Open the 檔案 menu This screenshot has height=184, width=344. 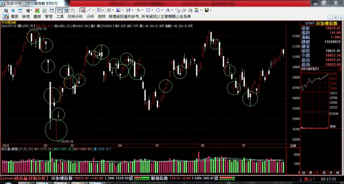pos(14,17)
